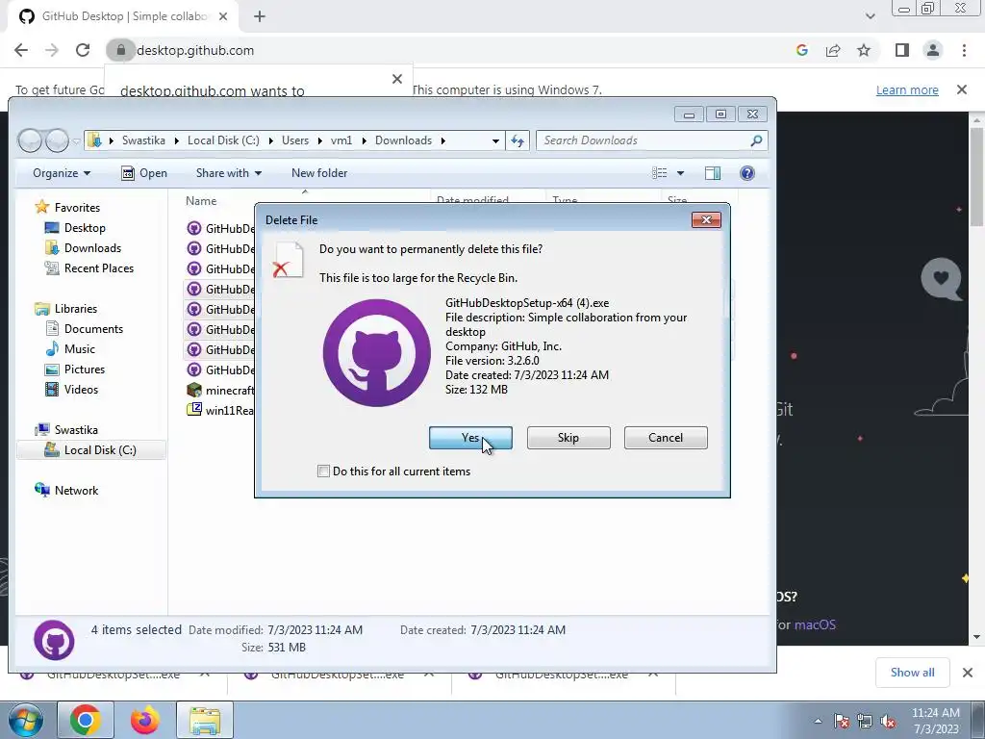
Task: Open Recent Places in Favorites
Action: [99, 268]
